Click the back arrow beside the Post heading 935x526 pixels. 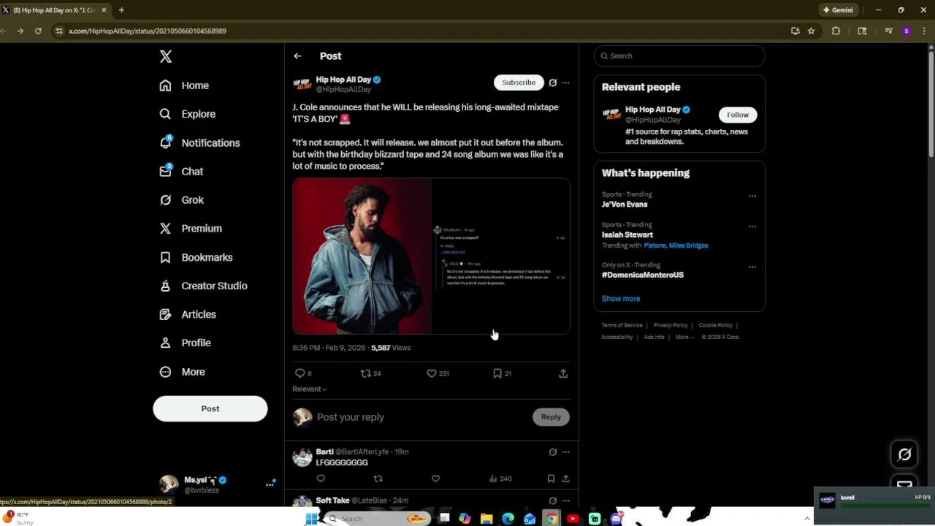297,56
